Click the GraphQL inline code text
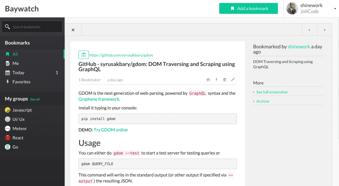 pyautogui.click(x=197, y=93)
